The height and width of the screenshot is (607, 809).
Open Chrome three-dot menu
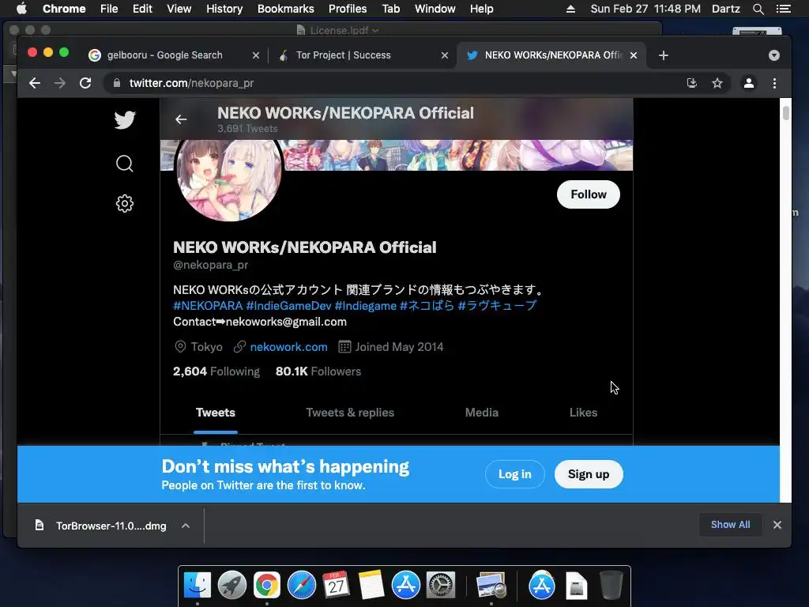(774, 83)
